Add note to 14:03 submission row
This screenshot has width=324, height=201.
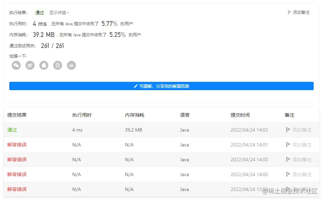pyautogui.click(x=299, y=130)
